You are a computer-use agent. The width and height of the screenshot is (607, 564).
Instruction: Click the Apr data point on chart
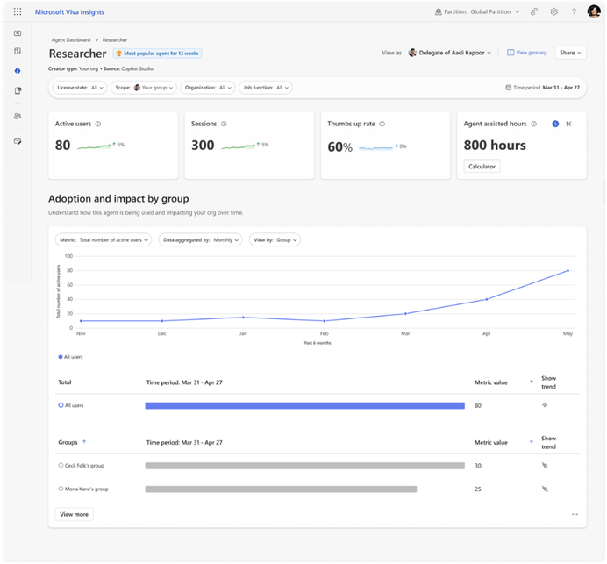click(x=487, y=299)
